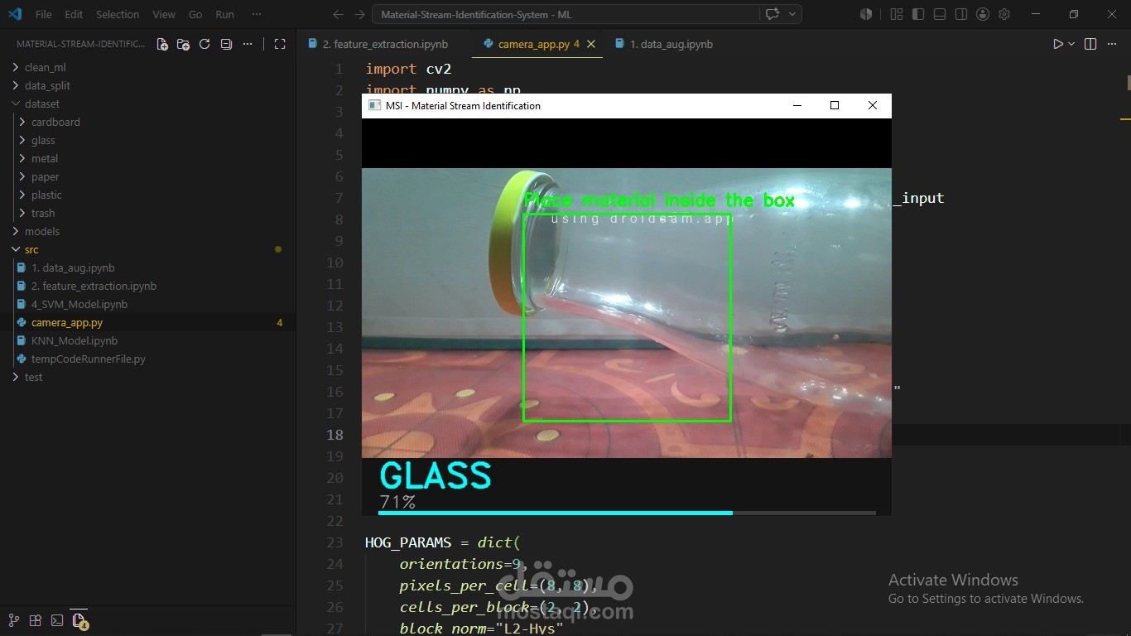Viewport: 1131px width, 636px height.
Task: Toggle the bottom panel visibility
Action: [940, 14]
